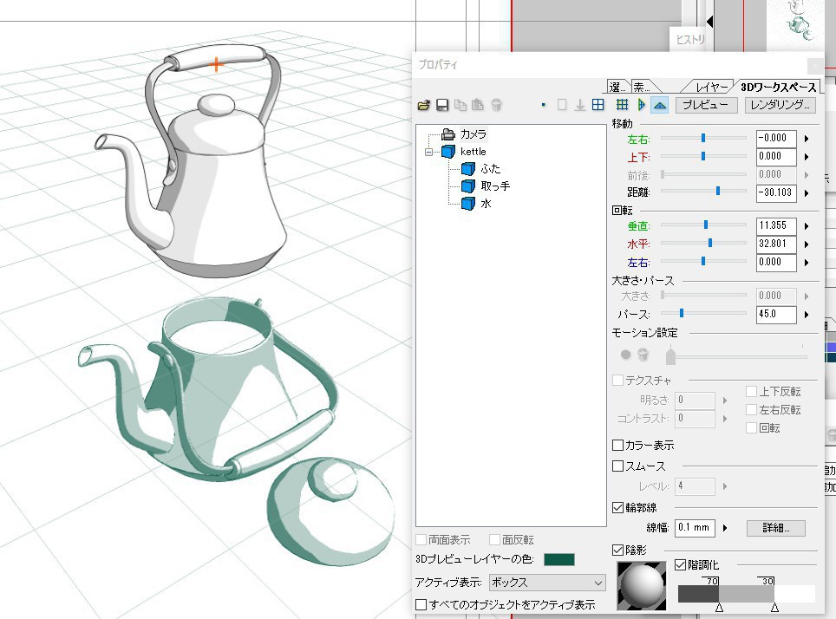This screenshot has width=836, height=619.
Task: Open the レンダリング dialog
Action: click(x=778, y=105)
